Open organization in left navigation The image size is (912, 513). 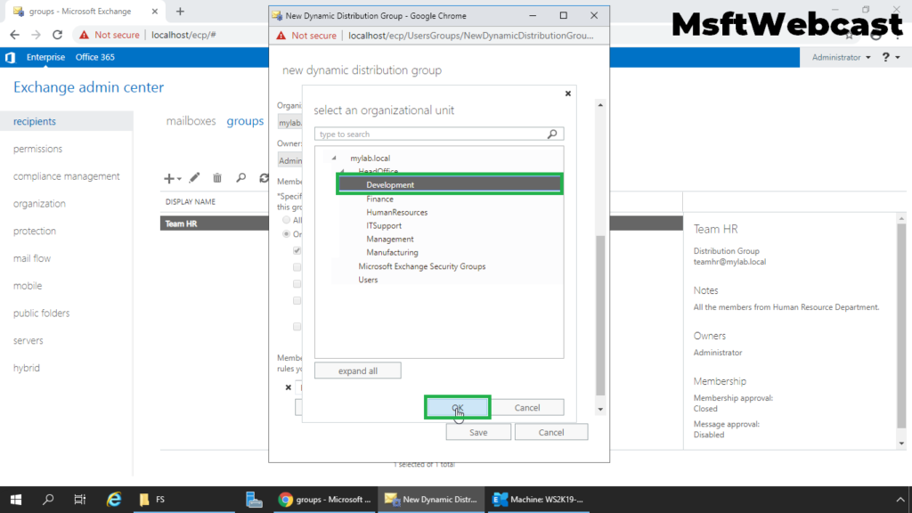pos(39,204)
